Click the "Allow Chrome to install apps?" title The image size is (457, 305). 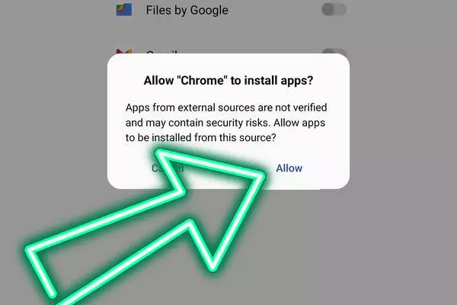coord(228,80)
